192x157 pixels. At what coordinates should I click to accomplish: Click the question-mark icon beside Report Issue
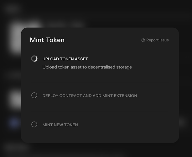[143, 40]
